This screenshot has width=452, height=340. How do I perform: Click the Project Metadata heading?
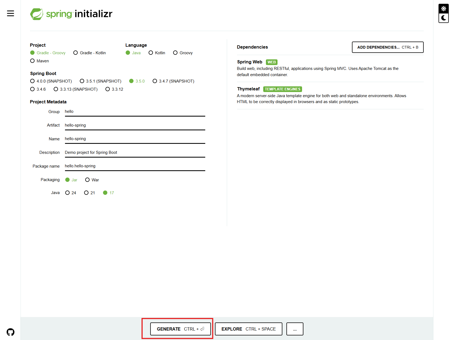48,102
